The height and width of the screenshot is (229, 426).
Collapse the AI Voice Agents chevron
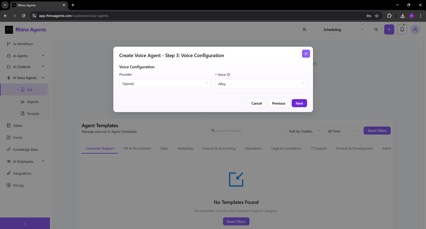point(43,78)
